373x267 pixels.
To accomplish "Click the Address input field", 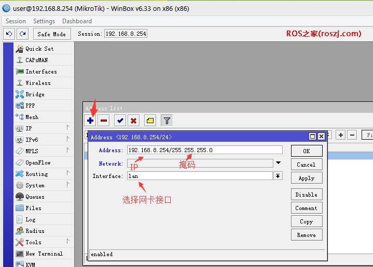I will click(204, 150).
